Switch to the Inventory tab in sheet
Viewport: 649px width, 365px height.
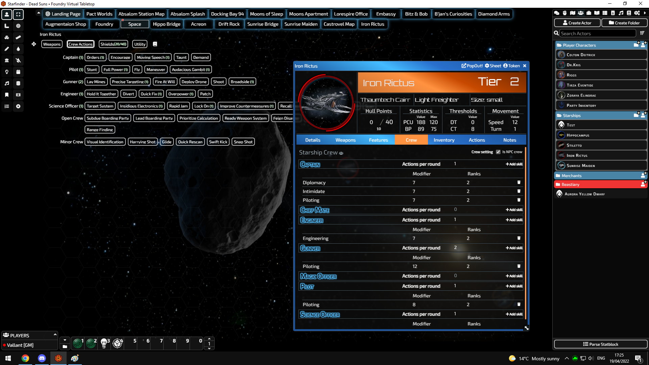444,140
